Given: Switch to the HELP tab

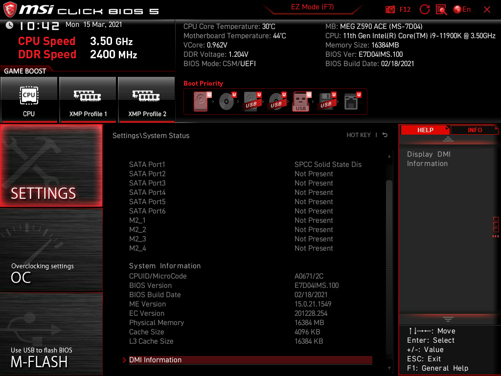Looking at the screenshot, I should click(425, 130).
